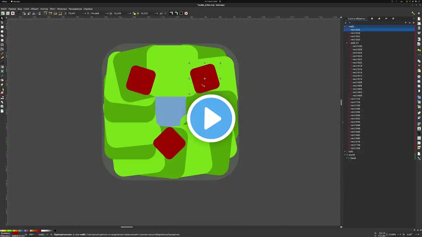The width and height of the screenshot is (422, 237).
Task: Select the Ellipse tool in the toolbox
Action: [x=2, y=32]
